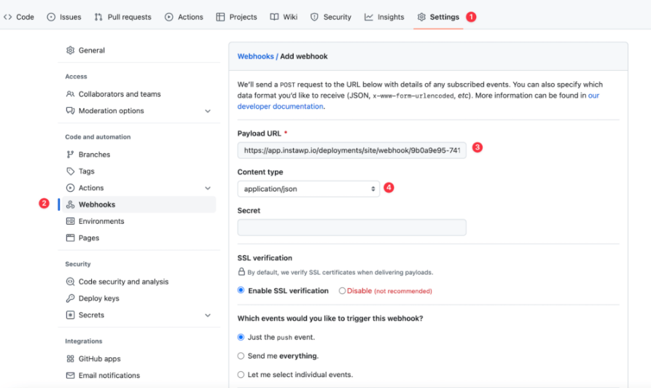Click the Deploy keys key icon

point(70,298)
